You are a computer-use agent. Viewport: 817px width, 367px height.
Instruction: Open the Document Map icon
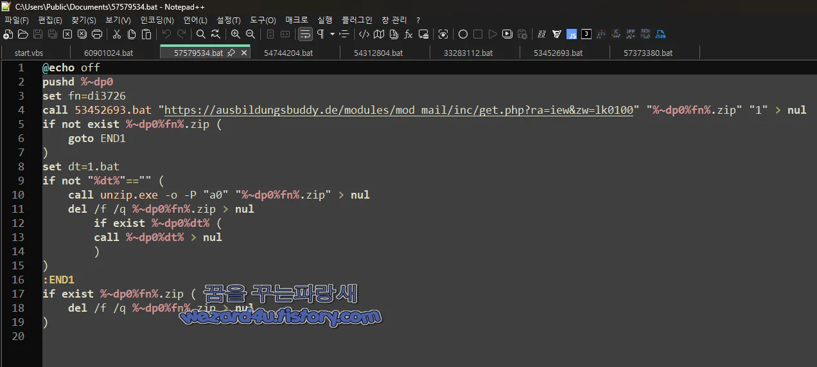[379, 34]
